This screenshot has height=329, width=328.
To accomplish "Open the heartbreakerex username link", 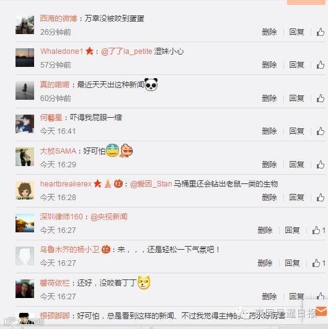I will [x=66, y=184].
